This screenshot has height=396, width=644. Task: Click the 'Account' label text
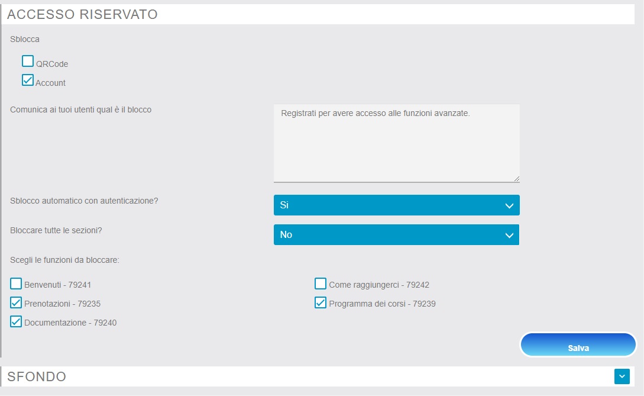[x=51, y=83]
